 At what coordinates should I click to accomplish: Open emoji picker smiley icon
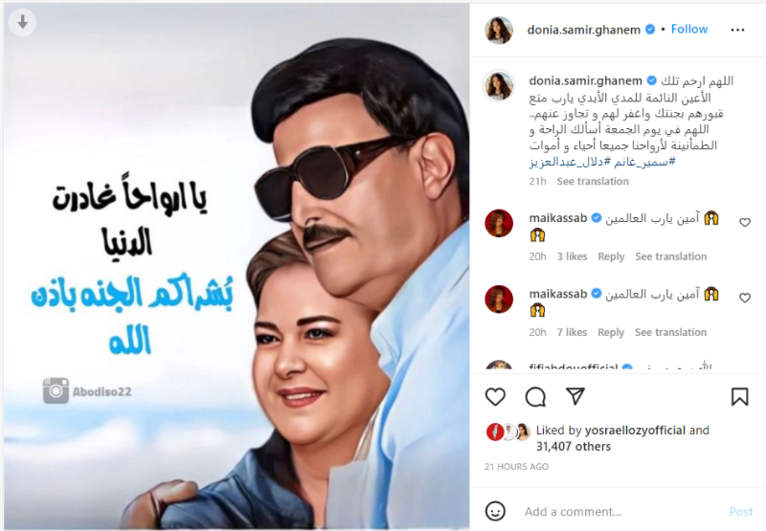pos(495,511)
